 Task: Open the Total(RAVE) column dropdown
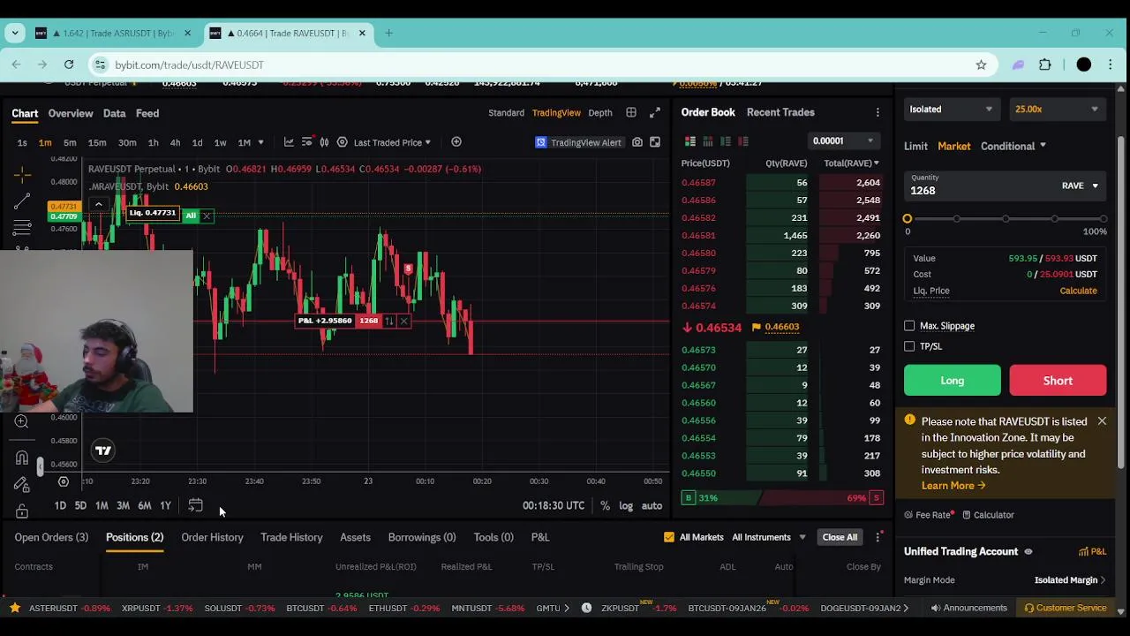[851, 163]
